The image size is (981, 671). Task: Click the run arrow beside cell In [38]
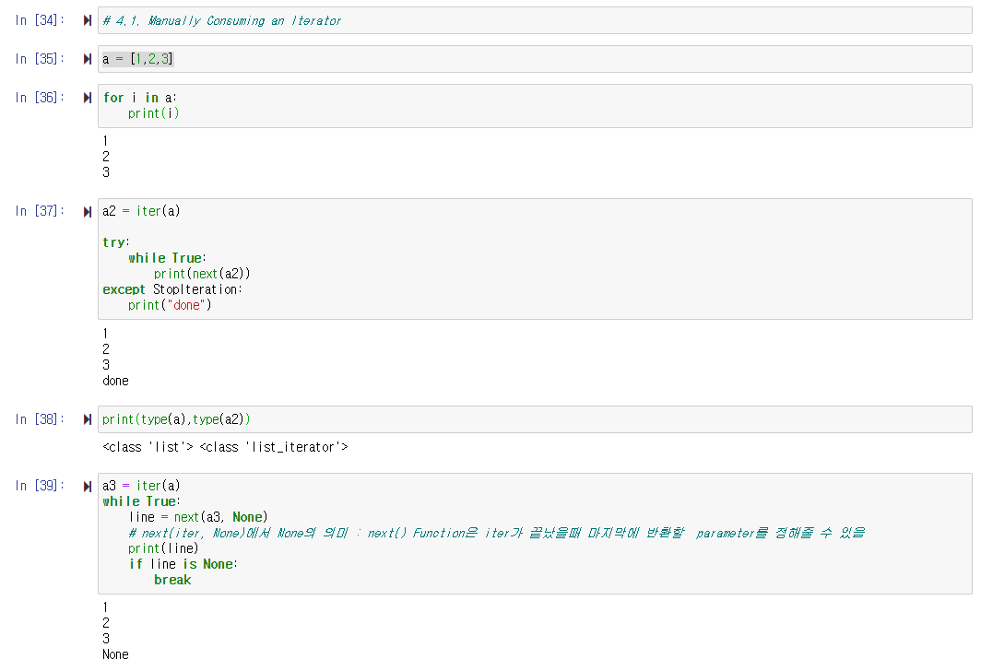[x=86, y=418]
